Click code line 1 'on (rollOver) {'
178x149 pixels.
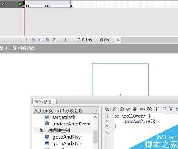pos(132,116)
